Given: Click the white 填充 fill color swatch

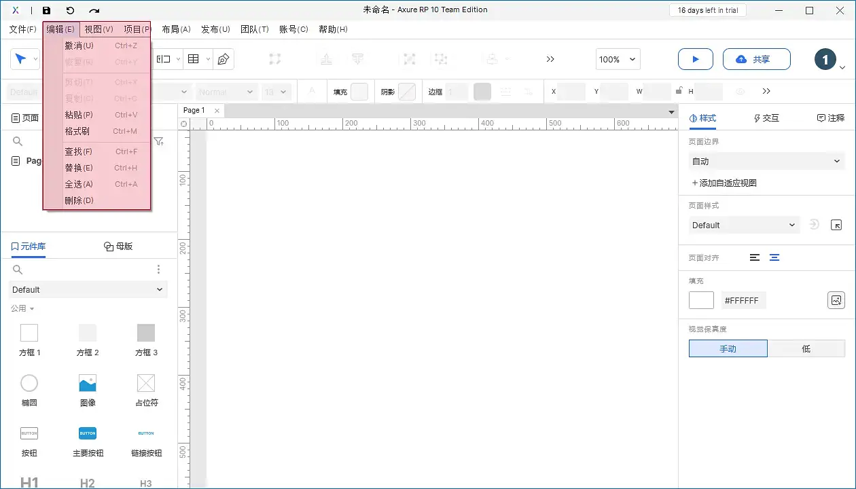Looking at the screenshot, I should tap(701, 300).
